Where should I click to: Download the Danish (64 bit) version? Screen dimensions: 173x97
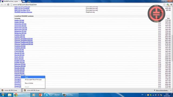pyautogui.click(x=19, y=55)
